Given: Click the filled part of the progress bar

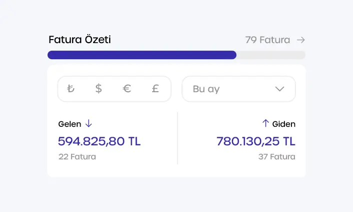Looking at the screenshot, I should [142, 55].
